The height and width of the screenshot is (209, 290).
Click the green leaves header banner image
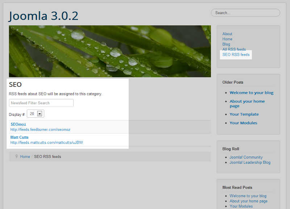[x=110, y=51]
